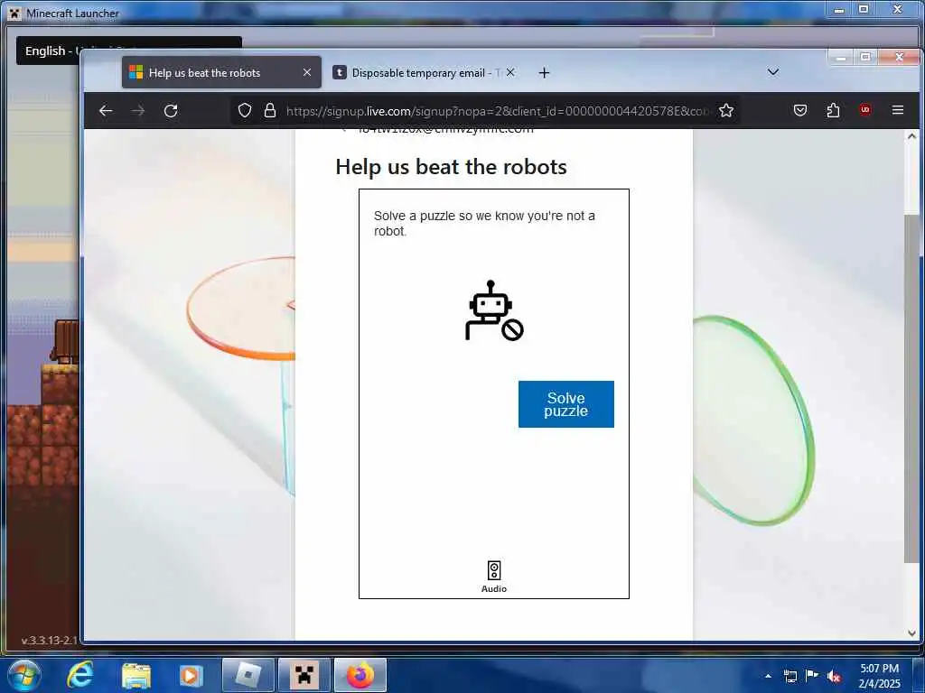
Task: Open Windows Explorer folder in taskbar
Action: 136,675
